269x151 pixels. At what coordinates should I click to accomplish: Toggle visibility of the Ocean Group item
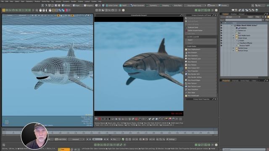[x=222, y=38]
